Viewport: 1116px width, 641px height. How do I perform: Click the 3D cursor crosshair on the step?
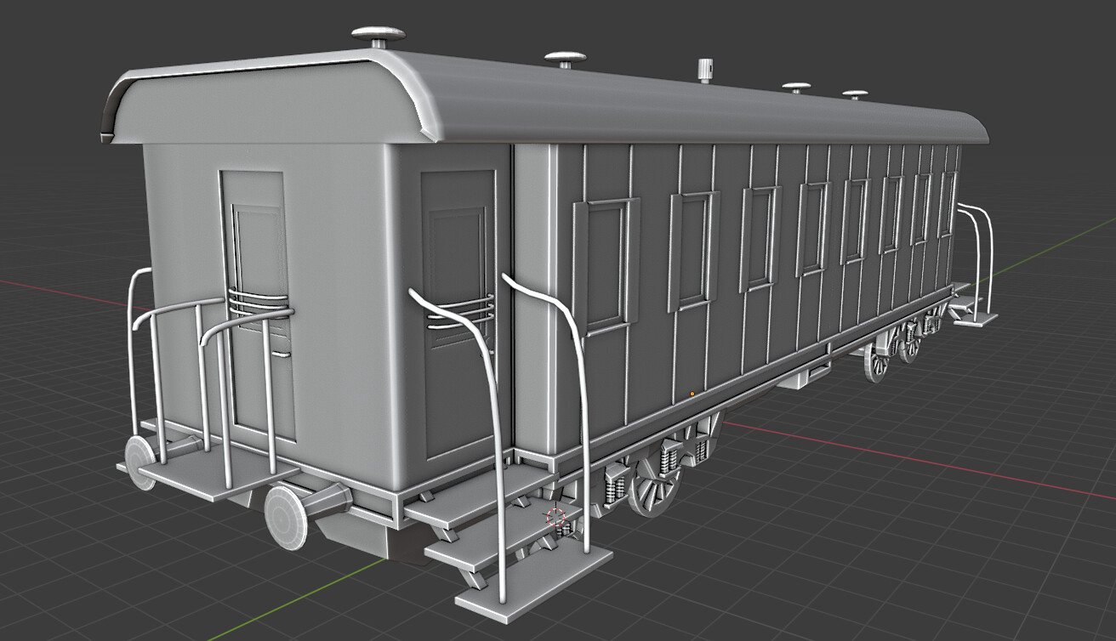coord(554,515)
